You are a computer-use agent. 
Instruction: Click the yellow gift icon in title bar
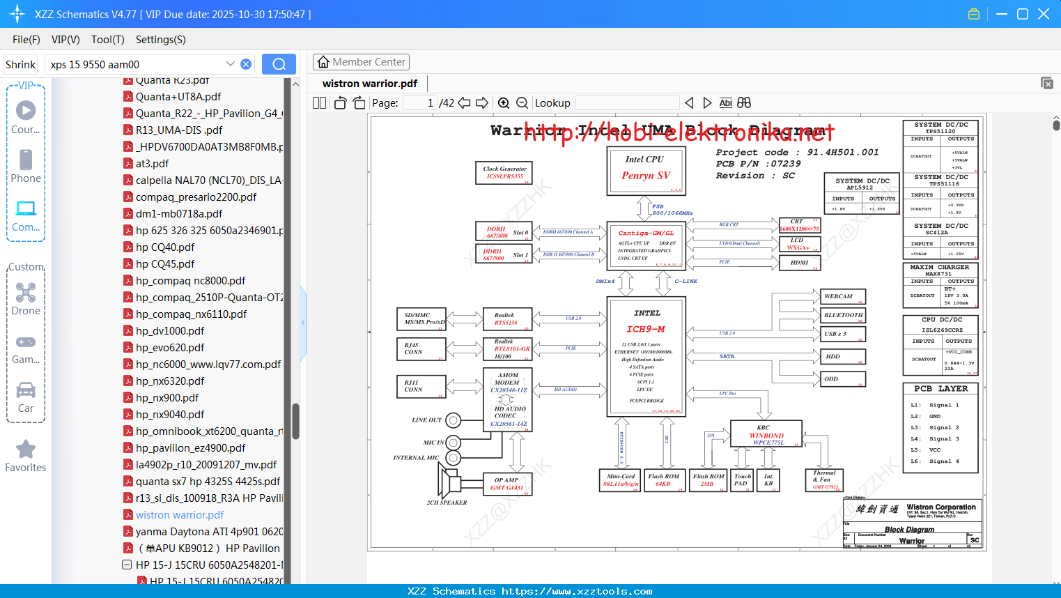(x=974, y=14)
